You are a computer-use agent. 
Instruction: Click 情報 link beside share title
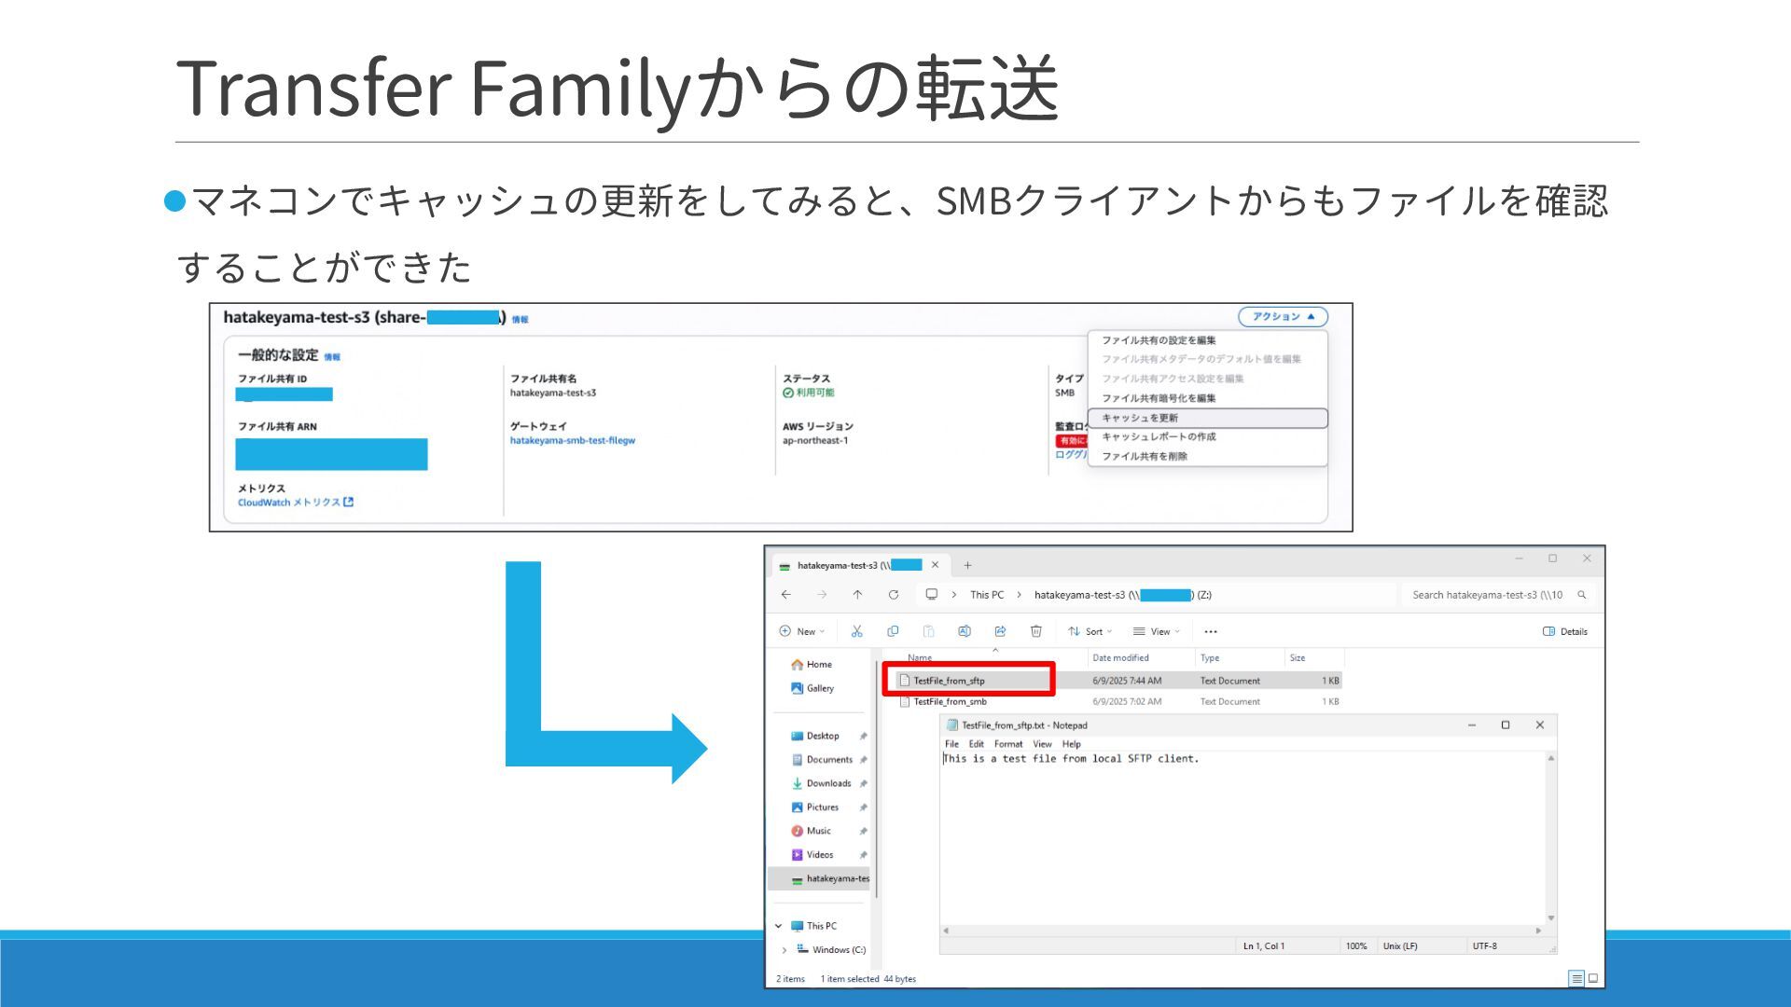pos(520,320)
